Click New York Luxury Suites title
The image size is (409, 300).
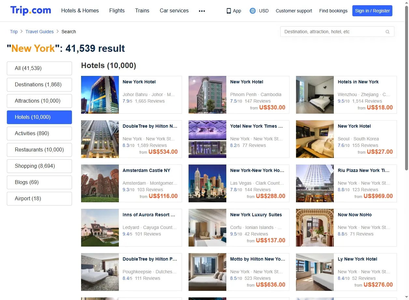point(256,215)
